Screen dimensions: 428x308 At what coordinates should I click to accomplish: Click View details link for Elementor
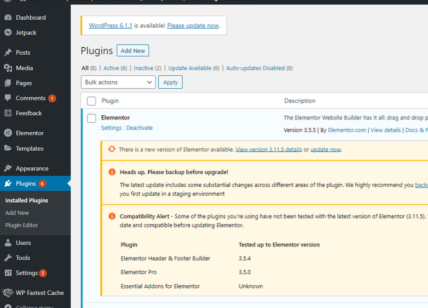coord(386,130)
